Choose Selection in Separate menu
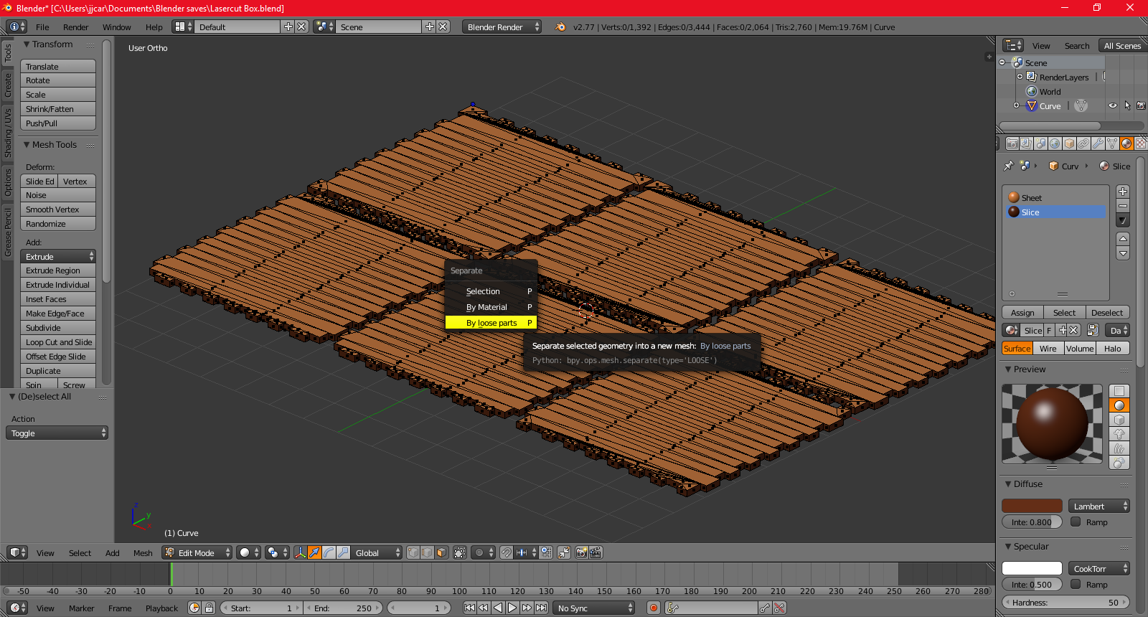This screenshot has width=1148, height=617. click(x=491, y=291)
